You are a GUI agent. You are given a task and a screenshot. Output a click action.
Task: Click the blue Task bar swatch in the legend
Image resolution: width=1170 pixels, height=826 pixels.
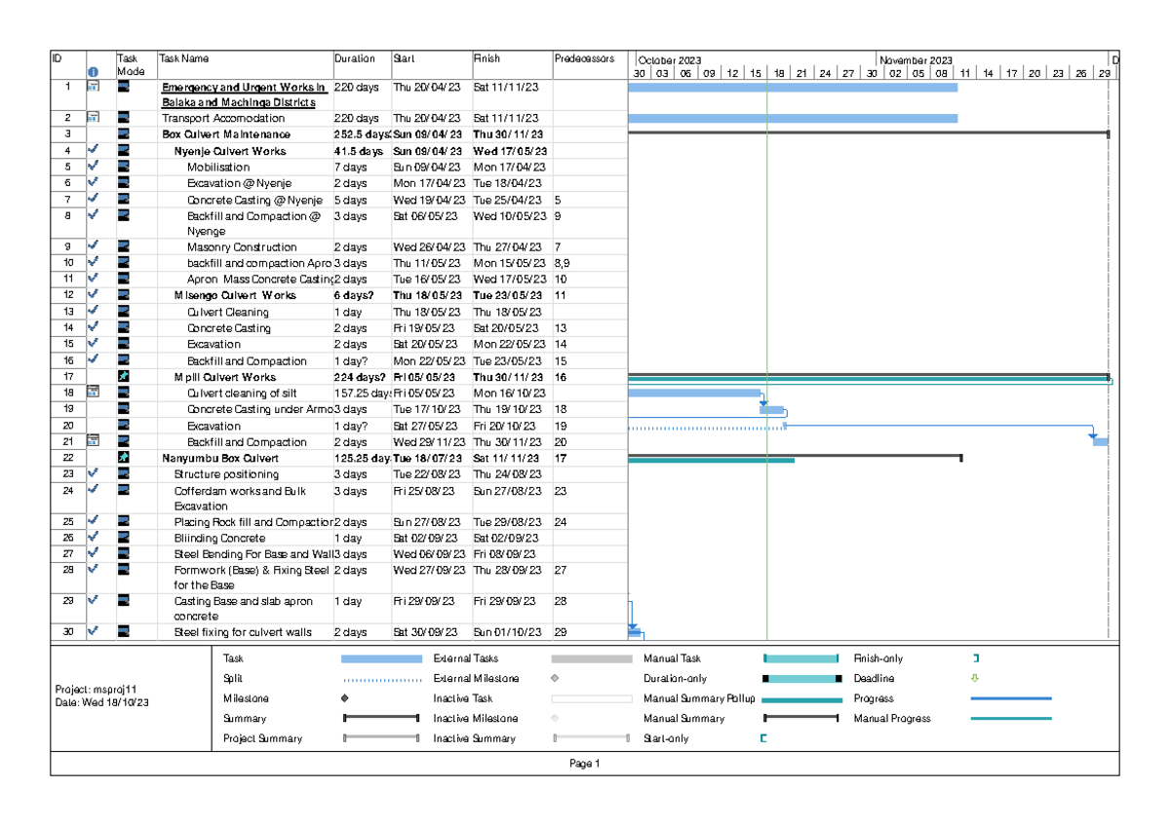point(381,659)
